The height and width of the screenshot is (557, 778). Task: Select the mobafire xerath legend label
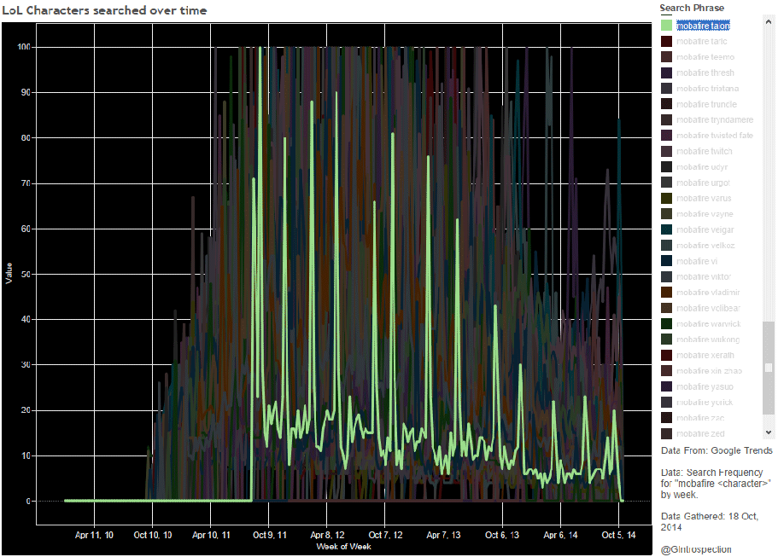point(705,355)
